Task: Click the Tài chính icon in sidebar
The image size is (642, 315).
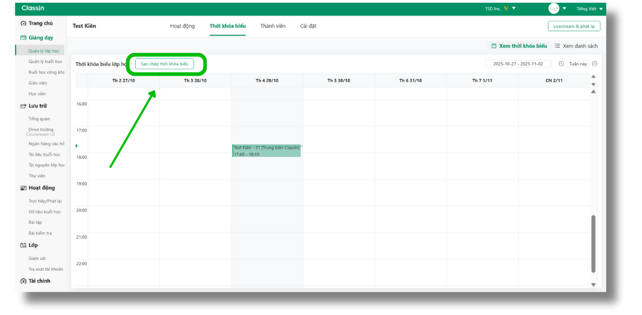Action: pyautogui.click(x=23, y=281)
